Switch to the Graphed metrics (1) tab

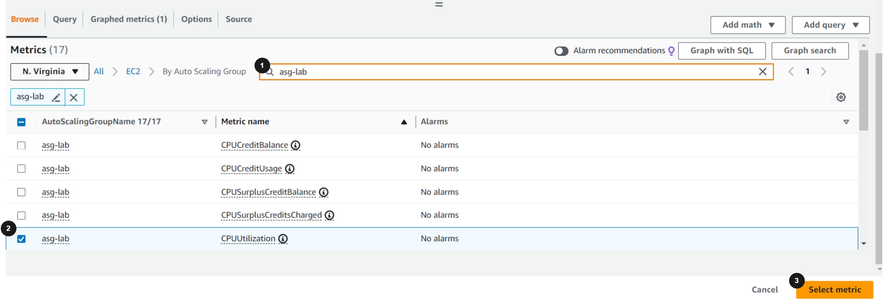tap(129, 19)
